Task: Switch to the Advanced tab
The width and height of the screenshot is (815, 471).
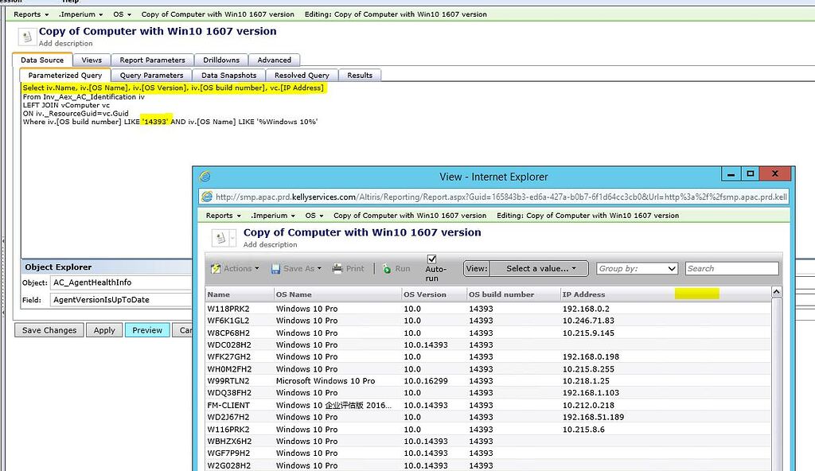Action: pyautogui.click(x=275, y=59)
